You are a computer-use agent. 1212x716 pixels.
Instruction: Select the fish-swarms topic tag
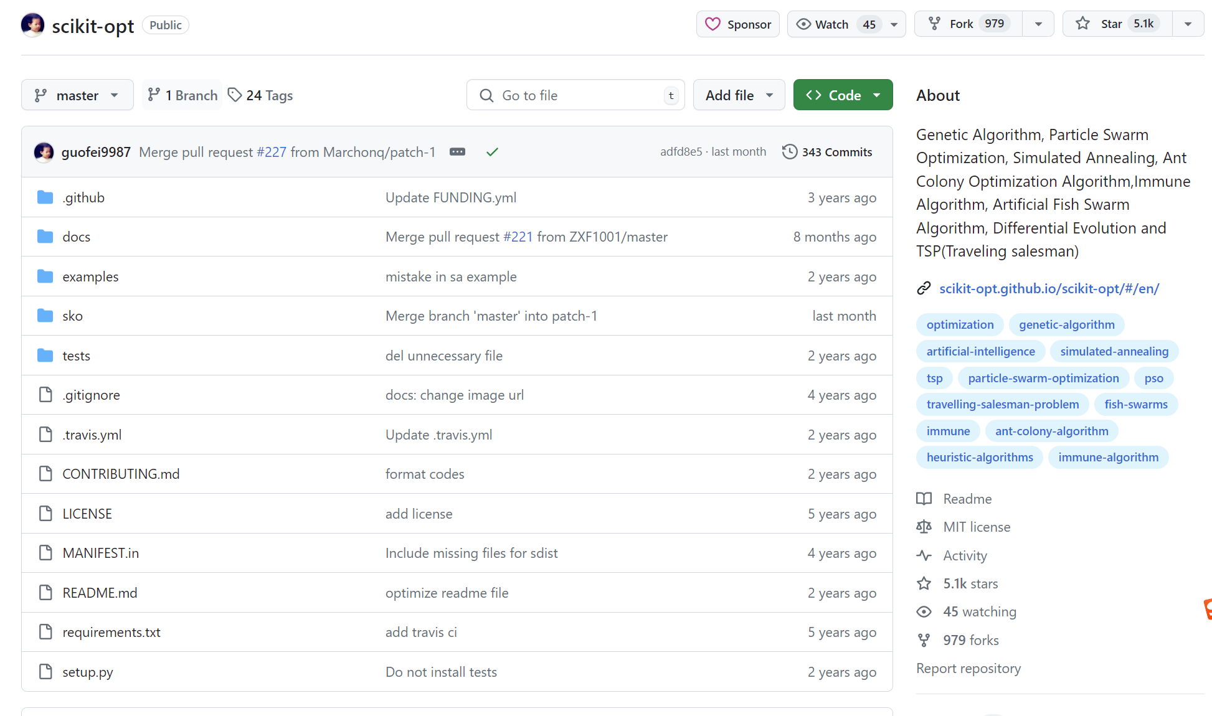[1136, 404]
